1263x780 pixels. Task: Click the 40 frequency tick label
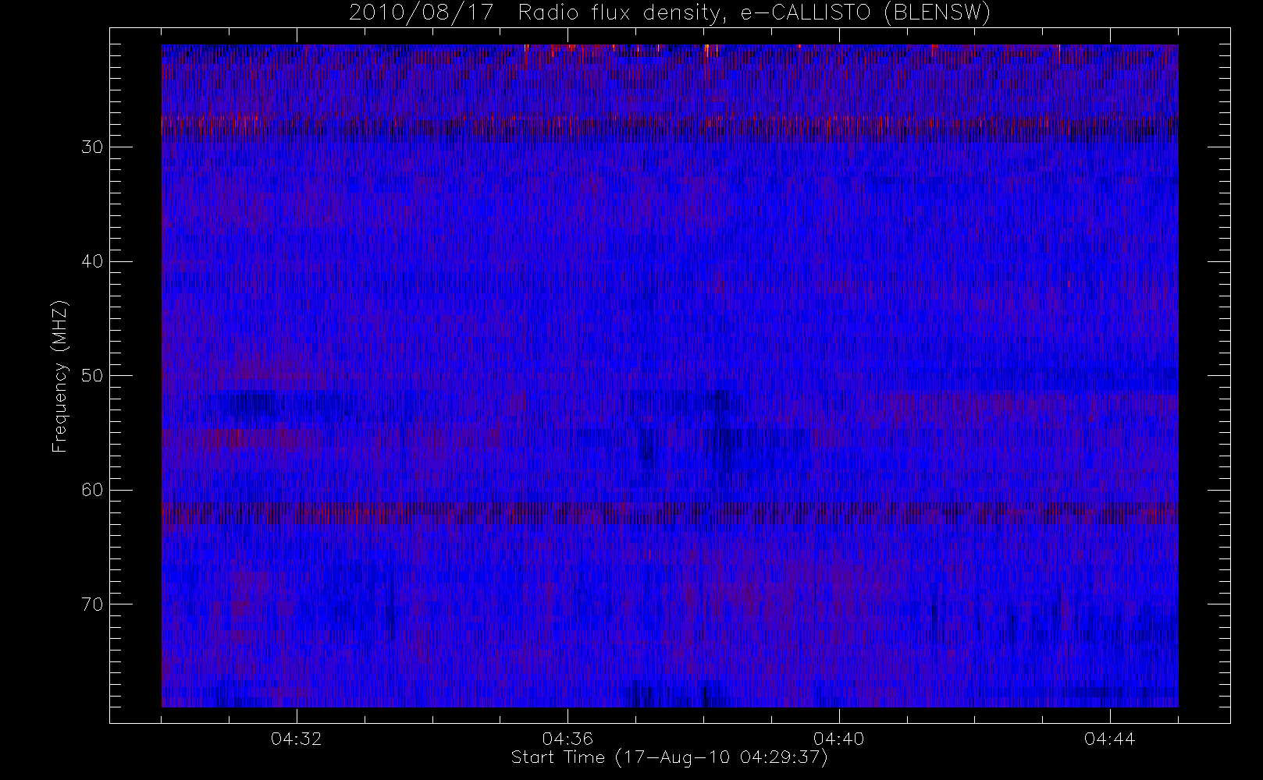tap(92, 261)
